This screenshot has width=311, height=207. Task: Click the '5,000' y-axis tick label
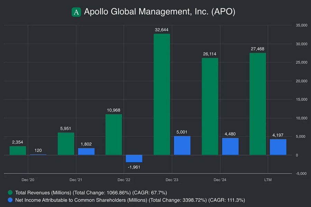click(x=301, y=136)
